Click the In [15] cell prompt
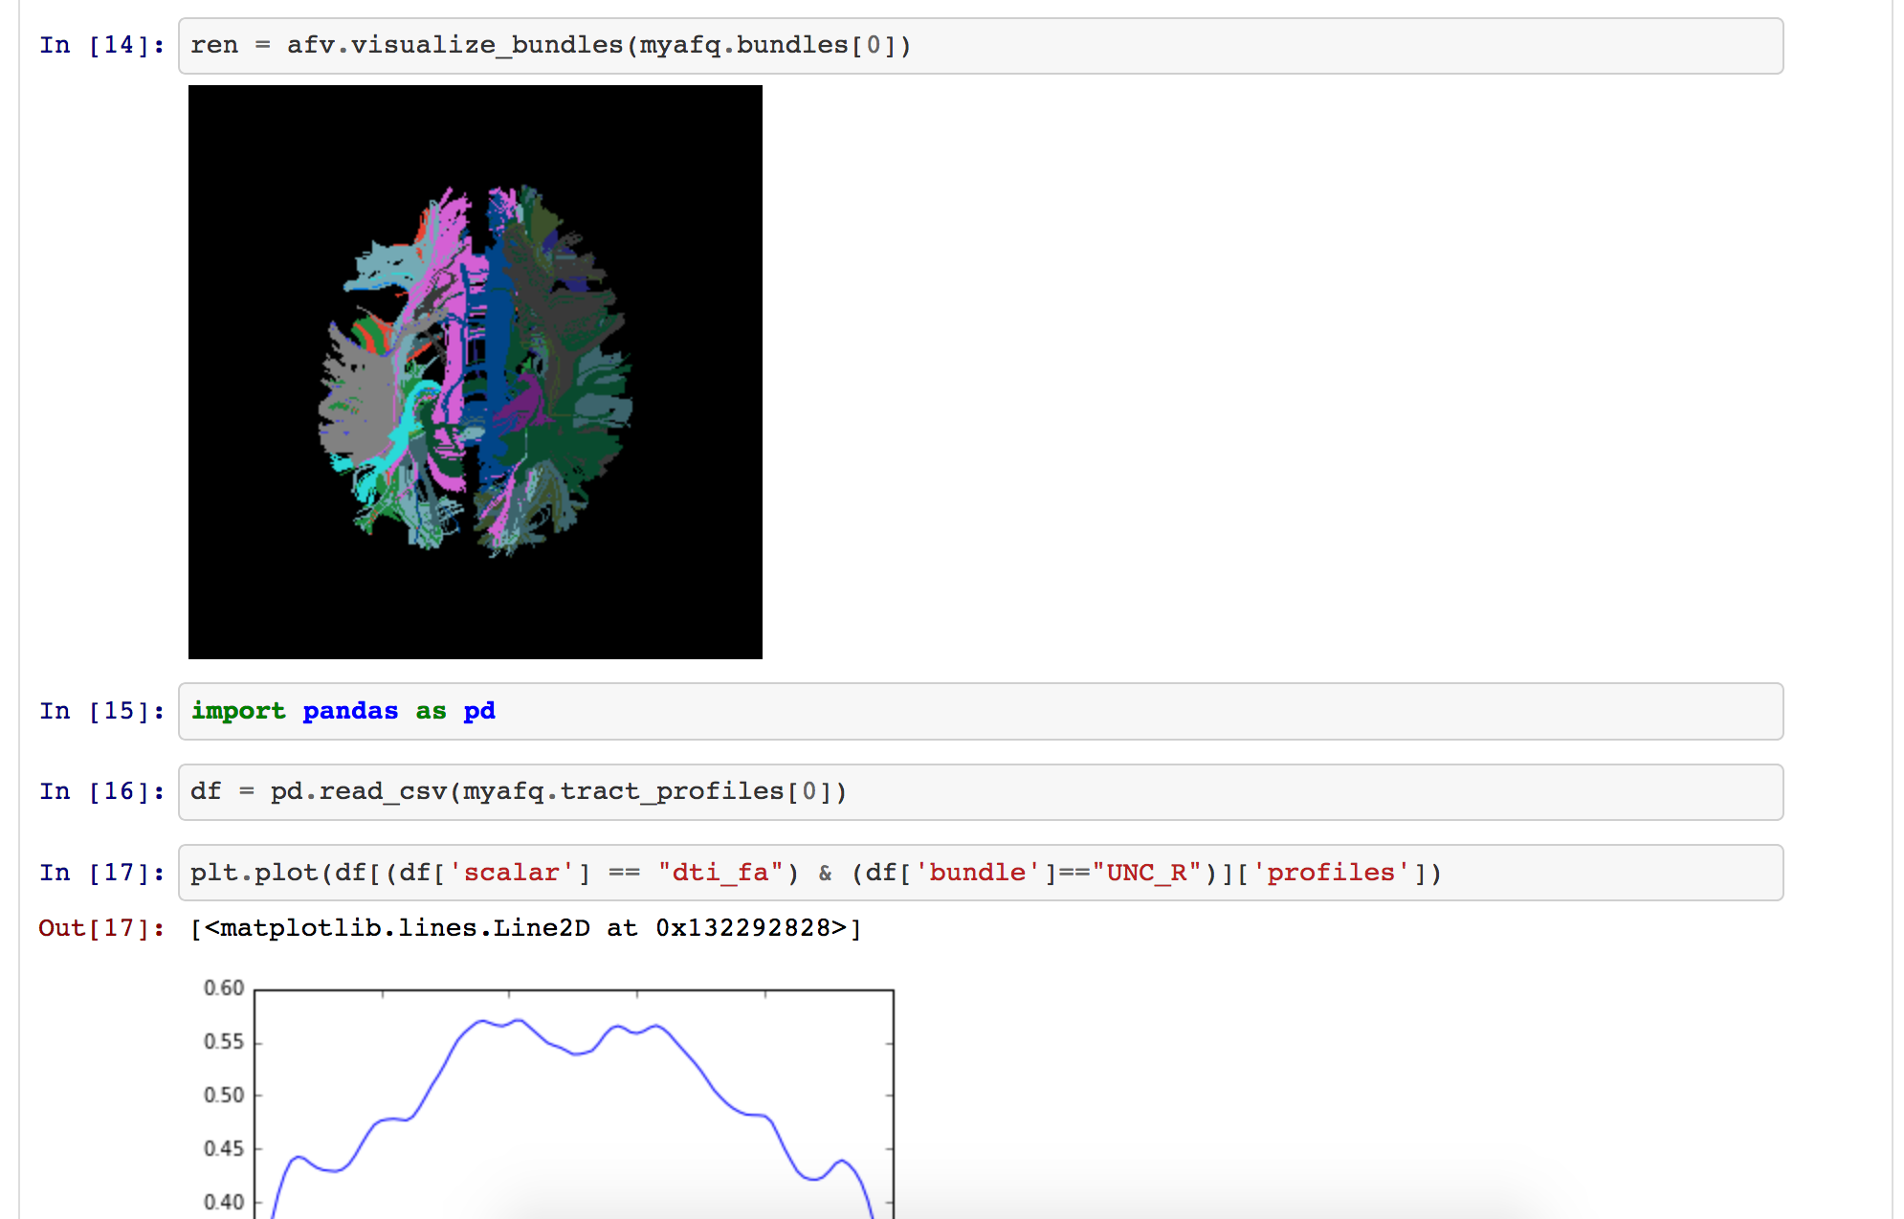This screenshot has height=1219, width=1904. tap(100, 711)
